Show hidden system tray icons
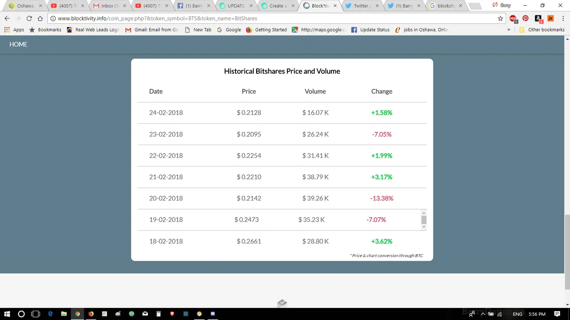The height and width of the screenshot is (320, 570). 483,314
